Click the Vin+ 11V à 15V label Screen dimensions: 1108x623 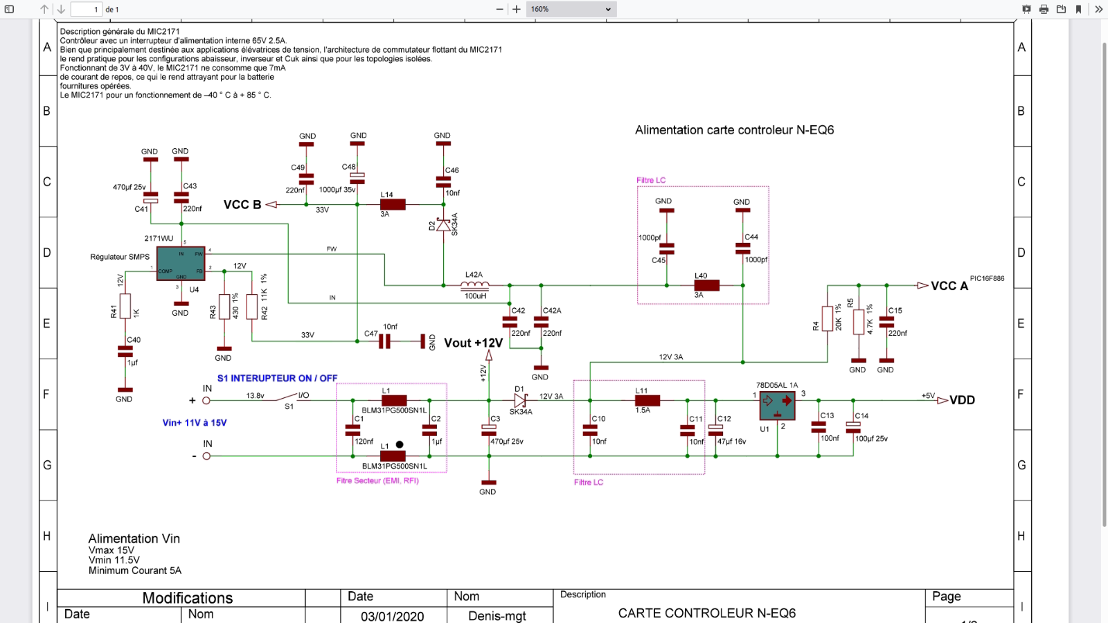pyautogui.click(x=195, y=423)
